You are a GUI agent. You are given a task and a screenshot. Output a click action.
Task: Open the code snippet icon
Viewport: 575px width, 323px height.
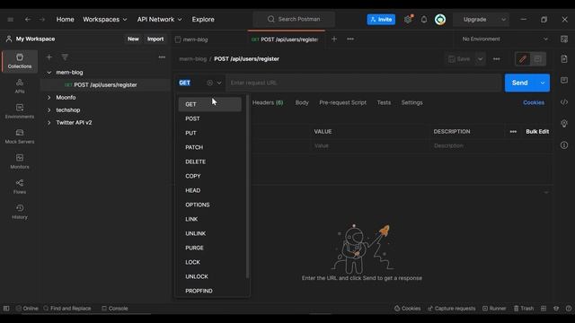pyautogui.click(x=564, y=102)
